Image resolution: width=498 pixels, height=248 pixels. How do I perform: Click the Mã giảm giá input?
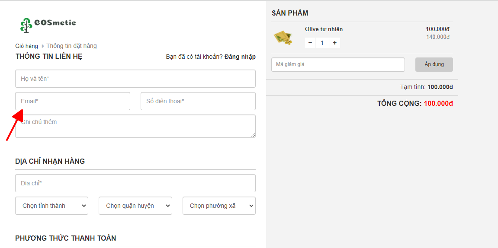338,64
